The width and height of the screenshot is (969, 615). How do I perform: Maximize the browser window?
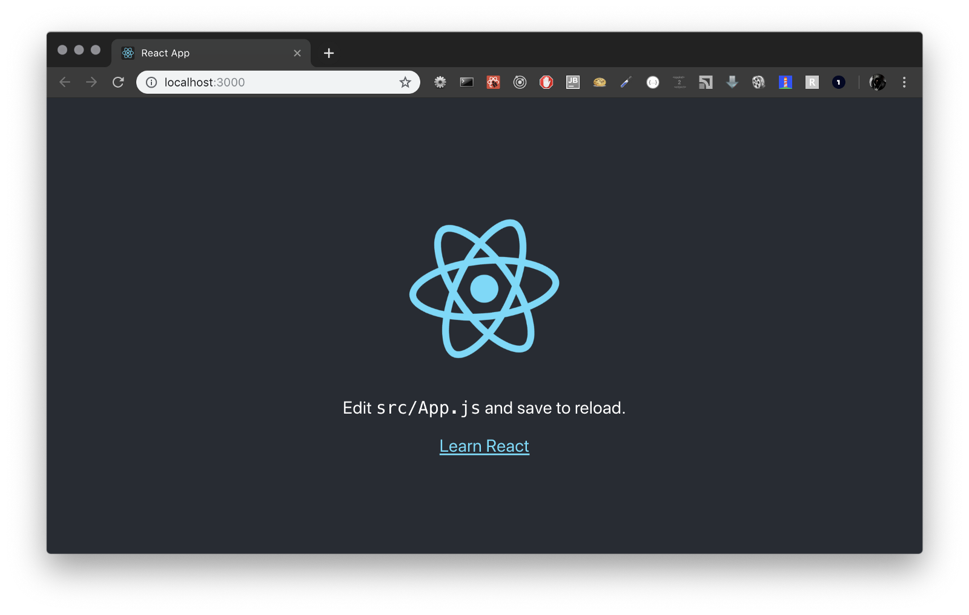point(96,50)
